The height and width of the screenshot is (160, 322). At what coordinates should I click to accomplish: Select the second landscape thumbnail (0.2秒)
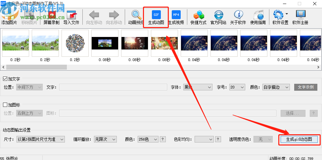click(45, 43)
